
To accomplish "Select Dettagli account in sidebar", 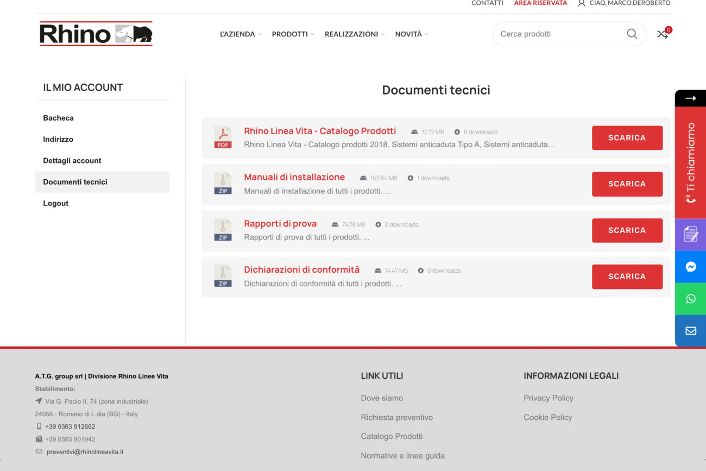I will coord(72,161).
